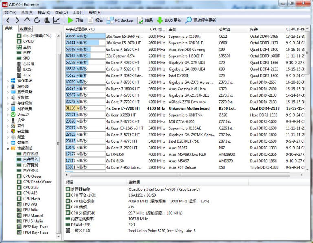Click the 76511 MB/秒 result bar
The image size is (313, 243).
pos(86,43)
